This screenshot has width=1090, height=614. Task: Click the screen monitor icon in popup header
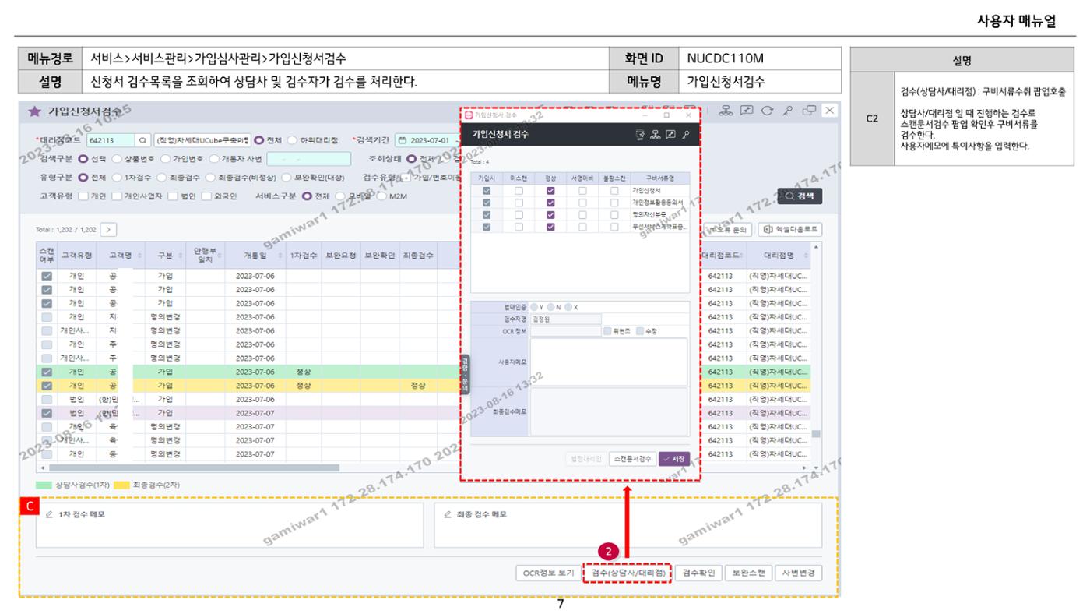point(671,136)
